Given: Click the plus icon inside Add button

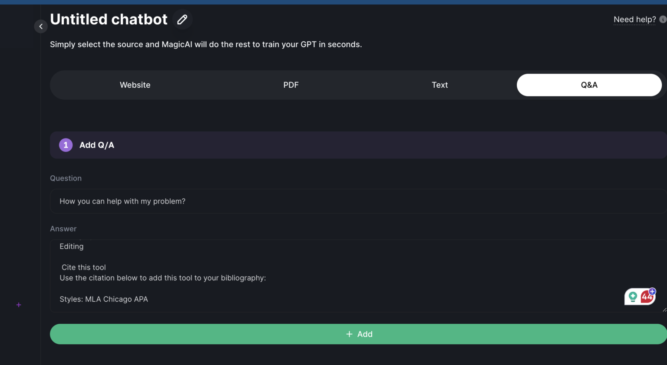Looking at the screenshot, I should coord(349,334).
